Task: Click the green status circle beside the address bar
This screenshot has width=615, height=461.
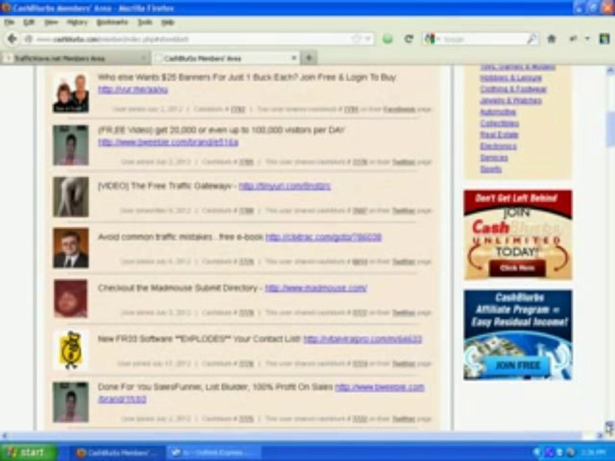Action: (388, 39)
